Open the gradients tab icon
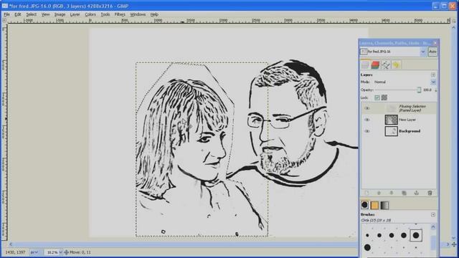Viewport: 459px width, 258px height. pyautogui.click(x=384, y=205)
